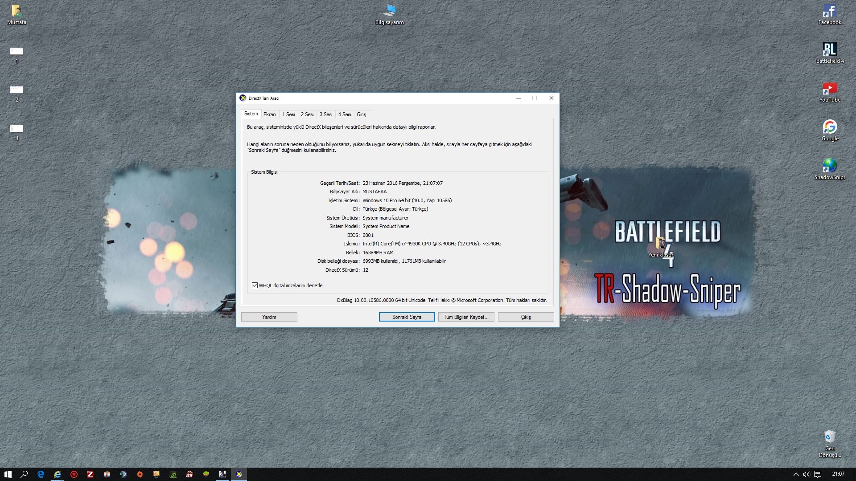Click Türkçe (Bölgesel Ayar: Türkçe) text

[395, 209]
